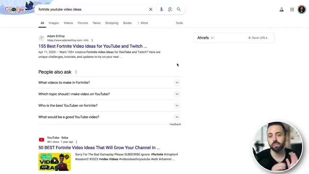Expand 'Who is the best YouTuber on fortnite?'
This screenshot has width=309, height=174.
110,105
